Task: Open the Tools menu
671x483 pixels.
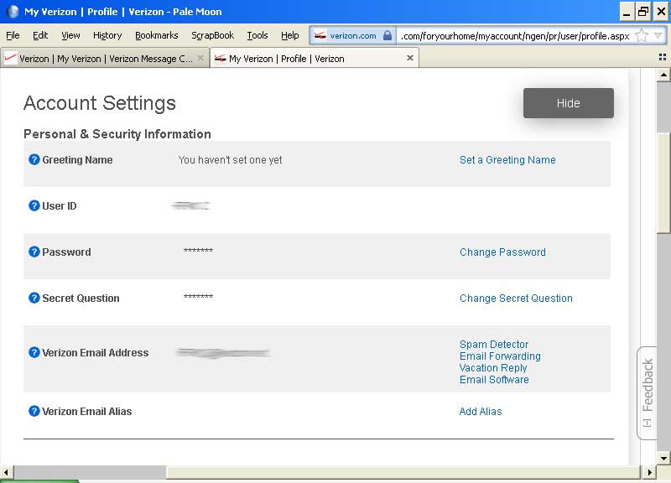Action: click(257, 35)
